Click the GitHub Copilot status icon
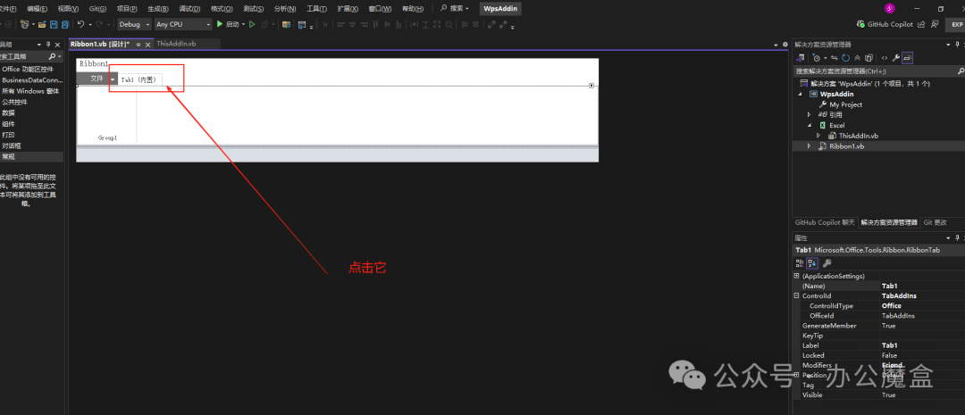 tap(861, 25)
